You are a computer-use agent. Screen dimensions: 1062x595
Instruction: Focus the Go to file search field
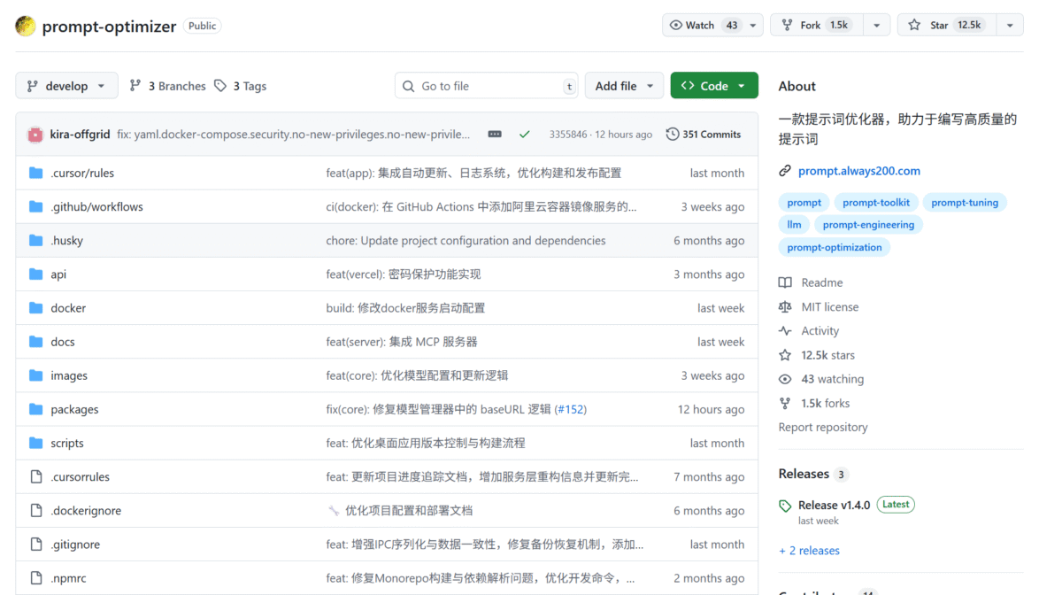click(487, 86)
